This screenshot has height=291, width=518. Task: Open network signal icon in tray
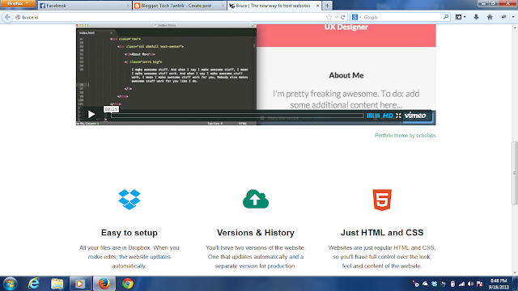[461, 284]
